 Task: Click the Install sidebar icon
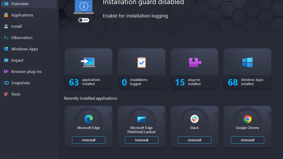click(6, 26)
